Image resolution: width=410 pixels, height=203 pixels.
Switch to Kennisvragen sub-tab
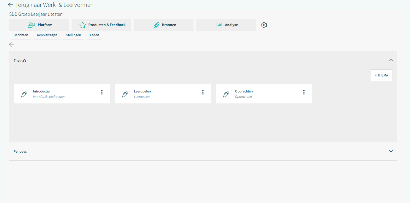click(x=47, y=35)
